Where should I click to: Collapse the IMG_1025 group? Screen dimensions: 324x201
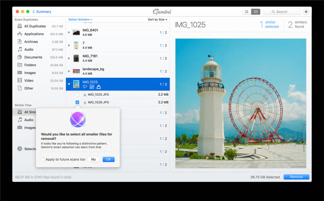69,84
